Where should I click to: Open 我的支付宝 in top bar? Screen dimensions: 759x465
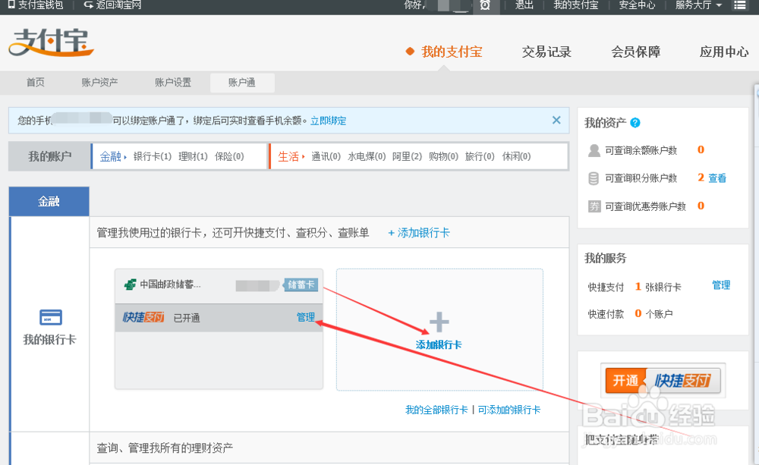[576, 5]
